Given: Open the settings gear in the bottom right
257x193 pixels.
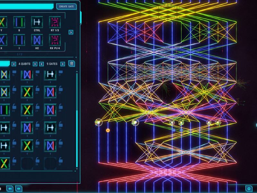Looking at the screenshot, I should click(249, 188).
